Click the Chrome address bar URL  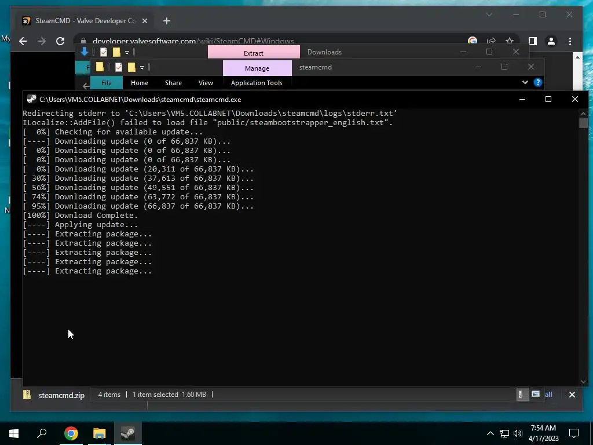point(193,41)
